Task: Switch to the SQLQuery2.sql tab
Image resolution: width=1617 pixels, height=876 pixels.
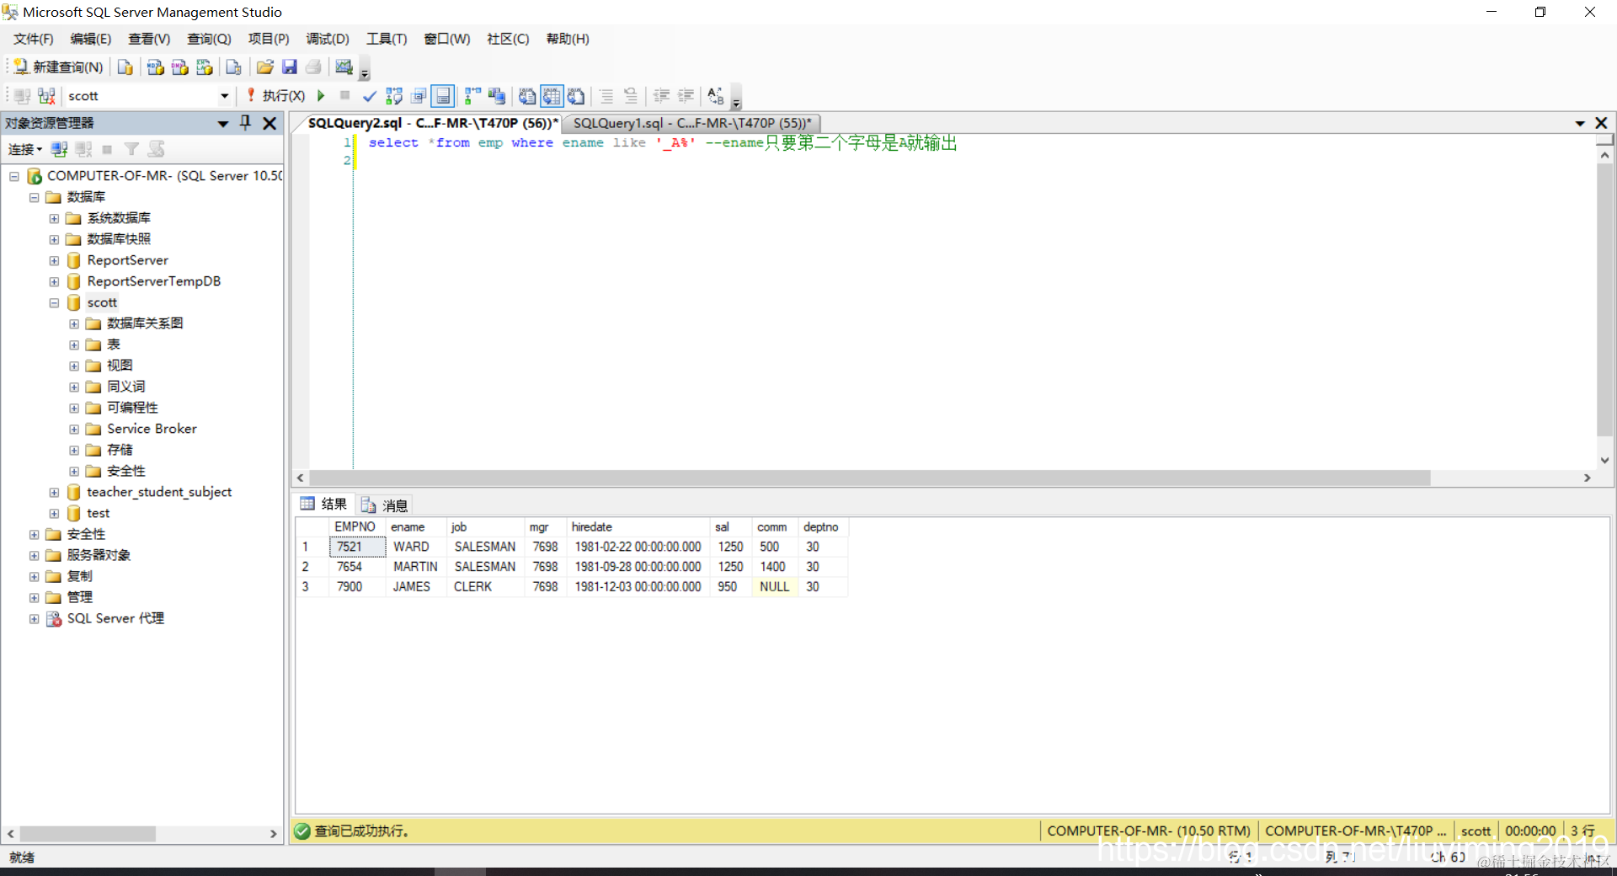Action: [x=433, y=123]
